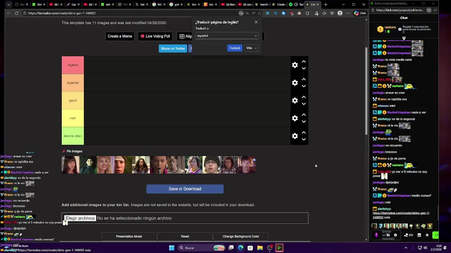Open Kick chat shop icon
The image size is (451, 253).
pos(419,235)
